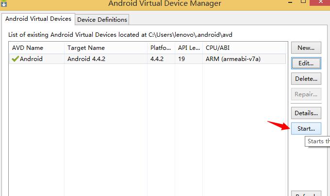This screenshot has height=196, width=330.
Task: Click the API level 19 cell
Action: 181,59
